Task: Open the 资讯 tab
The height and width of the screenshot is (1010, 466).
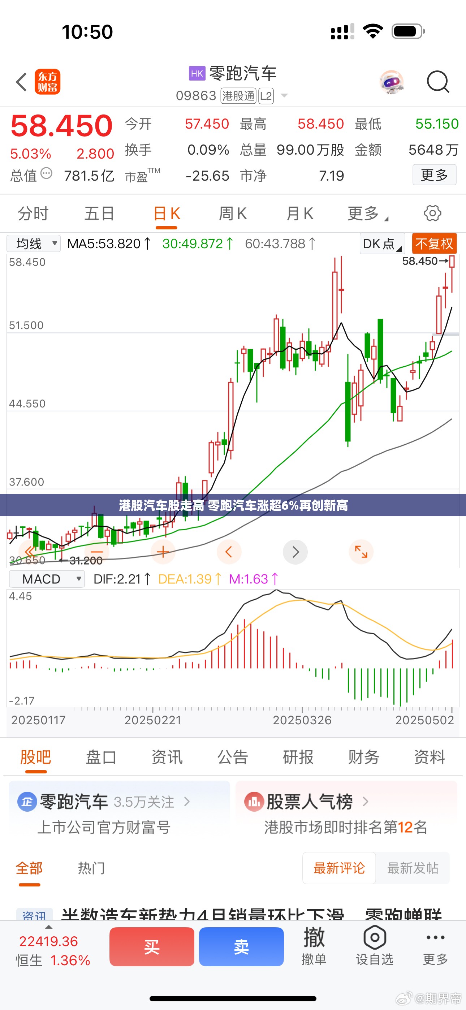Action: [x=167, y=757]
